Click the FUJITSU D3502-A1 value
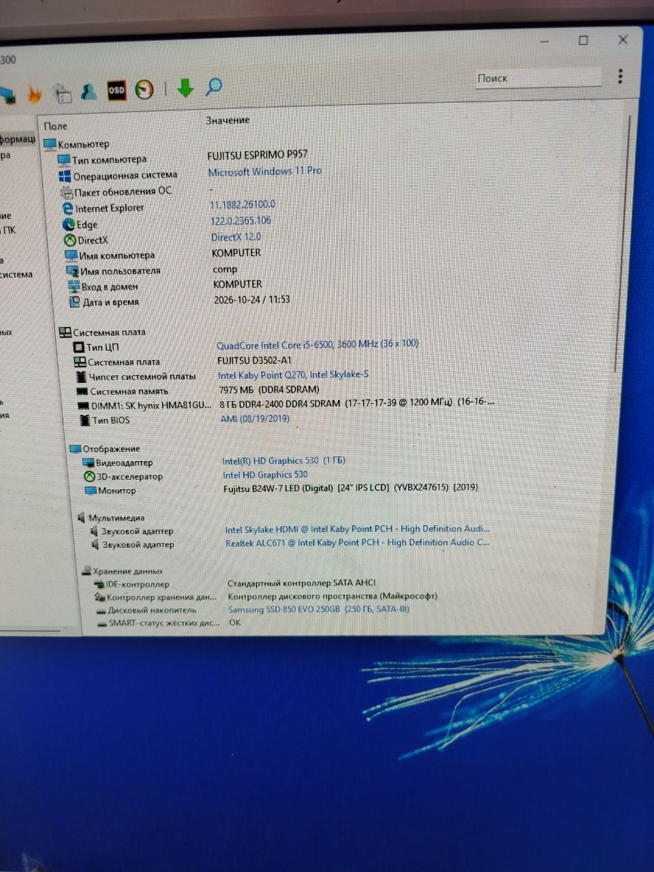 tap(254, 360)
